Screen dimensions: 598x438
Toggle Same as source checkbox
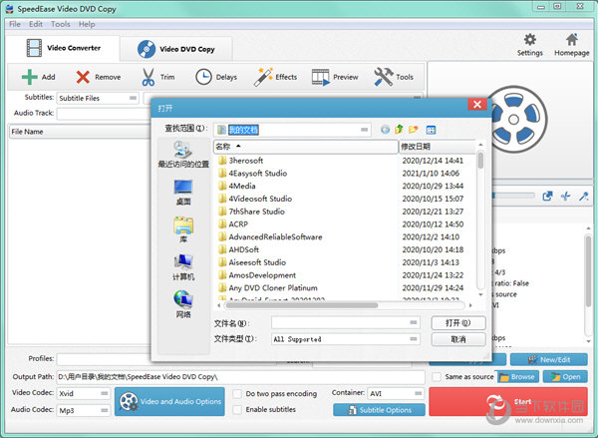(437, 376)
